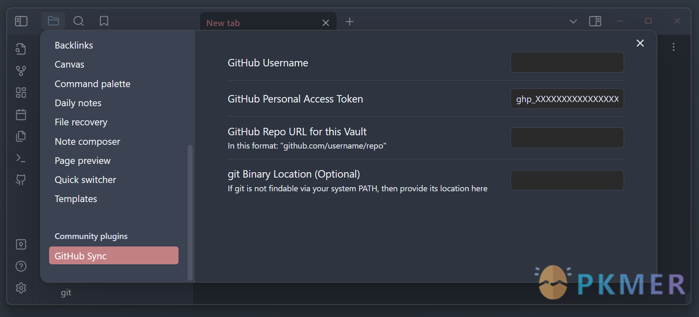The width and height of the screenshot is (699, 317).
Task: Open the search magnifier icon
Action: pyautogui.click(x=79, y=21)
